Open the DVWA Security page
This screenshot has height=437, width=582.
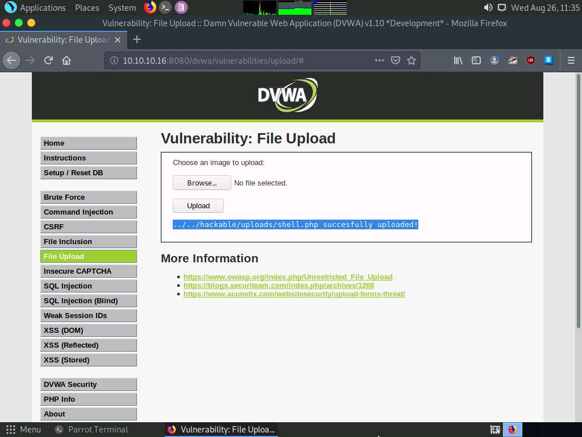point(89,384)
